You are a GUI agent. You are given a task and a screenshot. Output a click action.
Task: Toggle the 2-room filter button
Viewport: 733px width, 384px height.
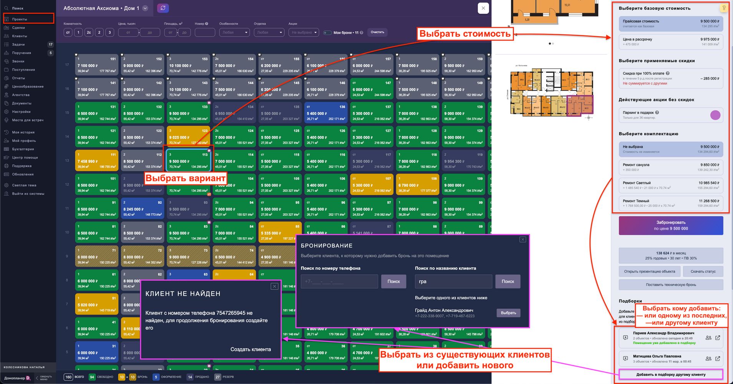click(x=99, y=33)
